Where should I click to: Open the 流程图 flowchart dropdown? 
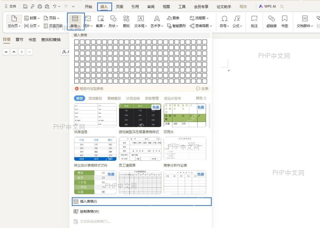(x=199, y=18)
